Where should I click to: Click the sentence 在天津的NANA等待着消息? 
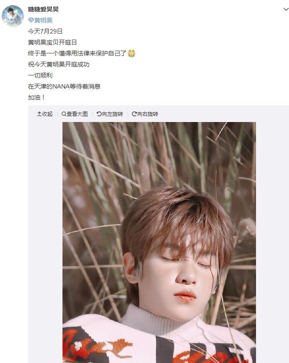(x=64, y=86)
